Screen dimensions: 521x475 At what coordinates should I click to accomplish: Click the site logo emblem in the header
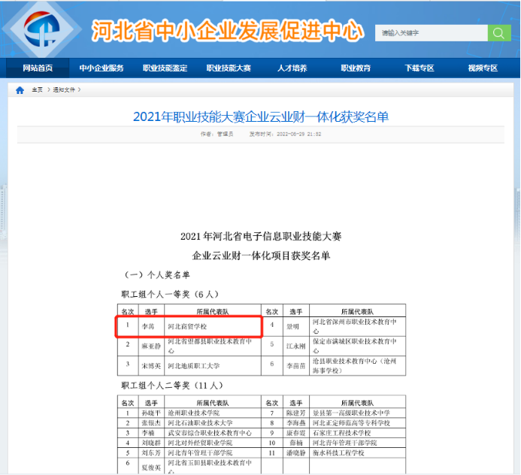pos(42,29)
